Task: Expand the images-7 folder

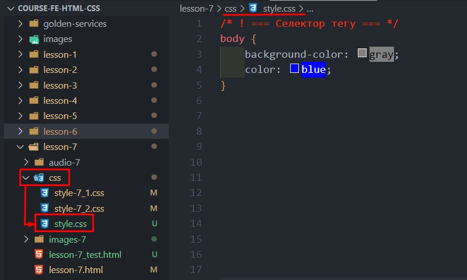Action: tap(26, 239)
